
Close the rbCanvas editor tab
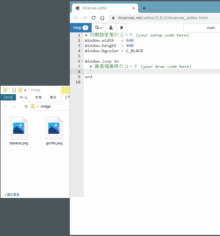(x=134, y=8)
